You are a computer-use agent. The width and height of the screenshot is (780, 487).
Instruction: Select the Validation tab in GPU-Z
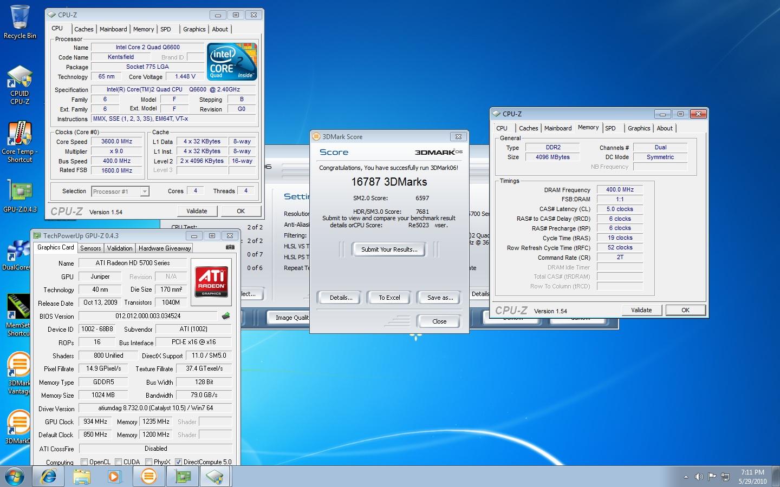[120, 248]
